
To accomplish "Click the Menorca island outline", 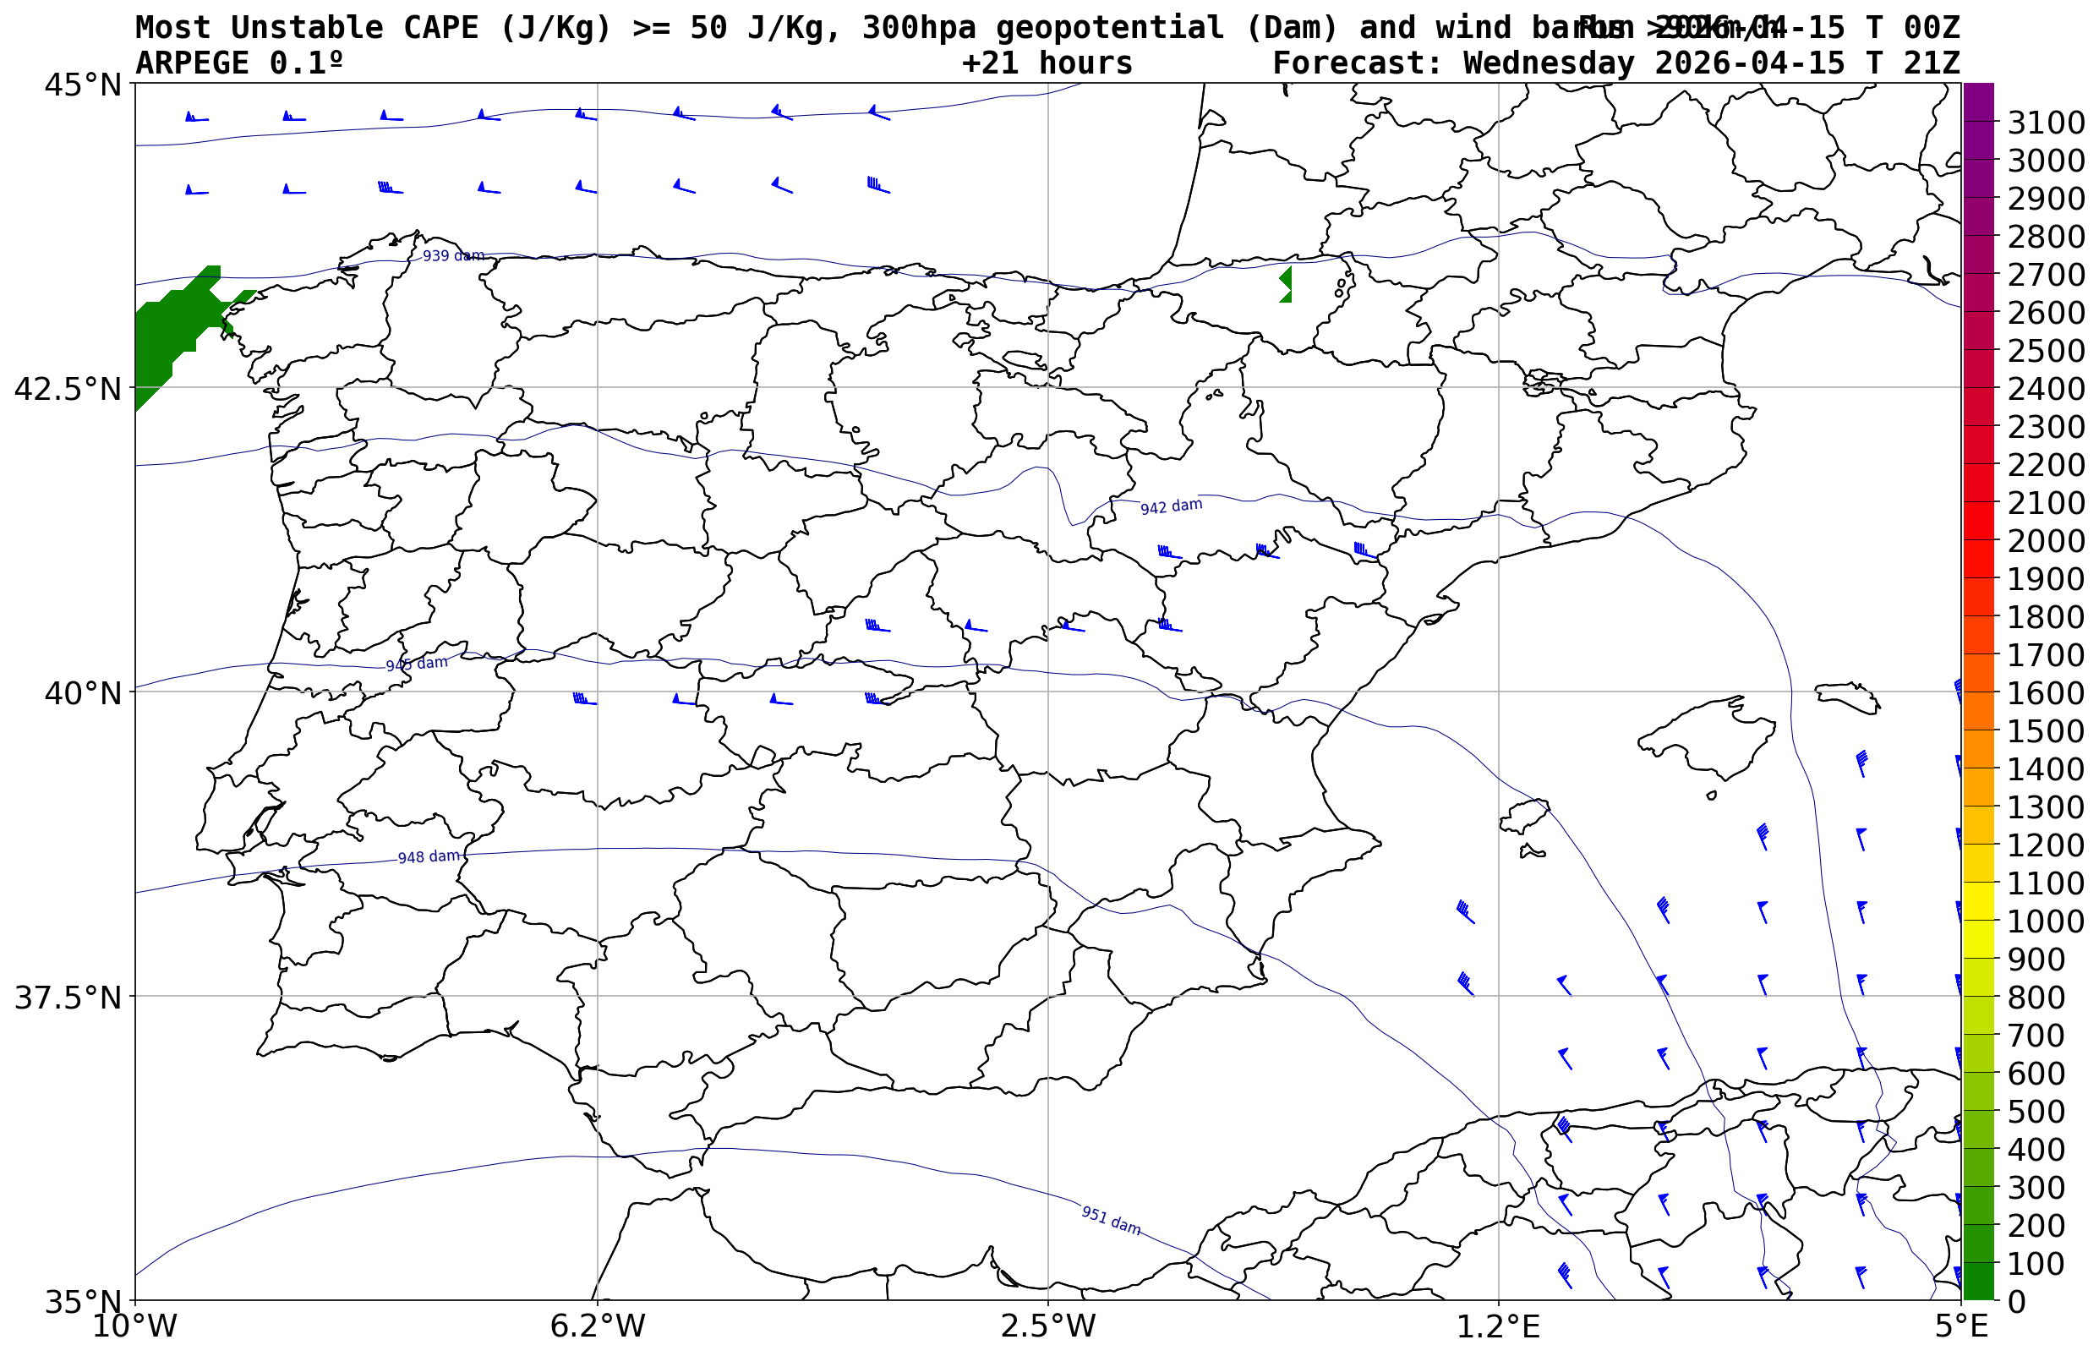I will [x=1847, y=697].
